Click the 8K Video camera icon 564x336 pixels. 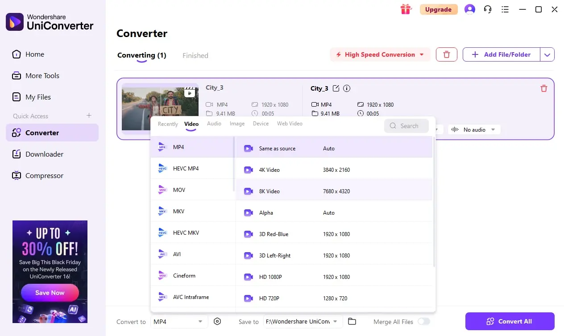[249, 191]
